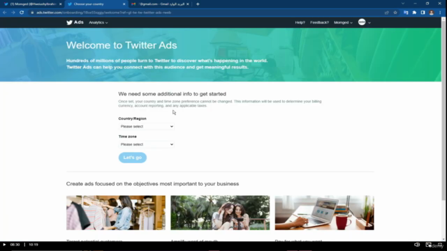Screen dimensions: 447x251
Task: Click the padlock site info icon
Action: (32, 13)
